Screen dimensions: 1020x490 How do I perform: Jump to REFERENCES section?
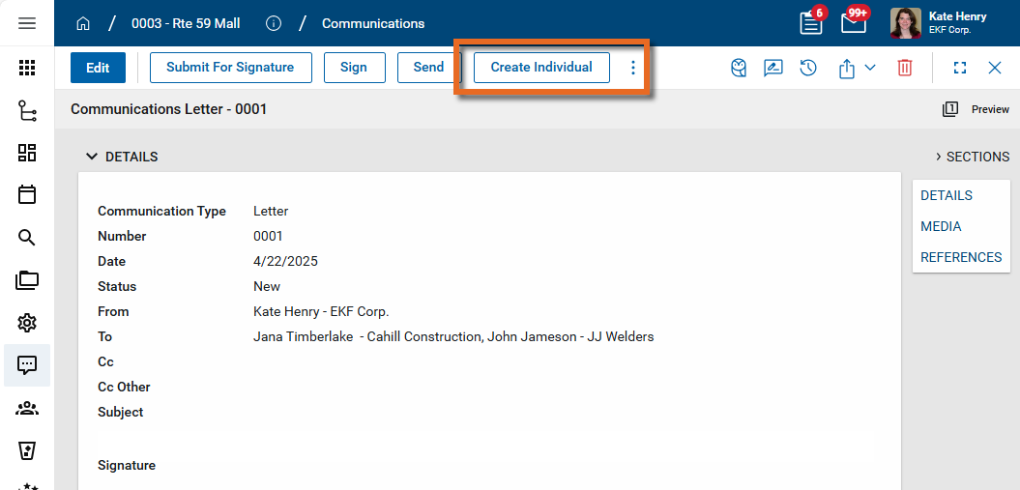point(960,257)
